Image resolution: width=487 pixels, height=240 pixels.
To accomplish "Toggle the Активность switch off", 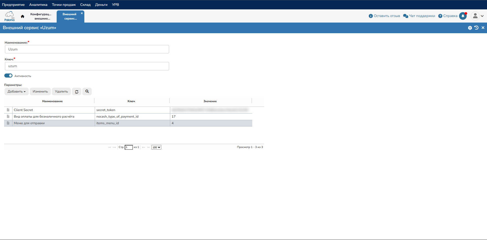I will click(8, 76).
